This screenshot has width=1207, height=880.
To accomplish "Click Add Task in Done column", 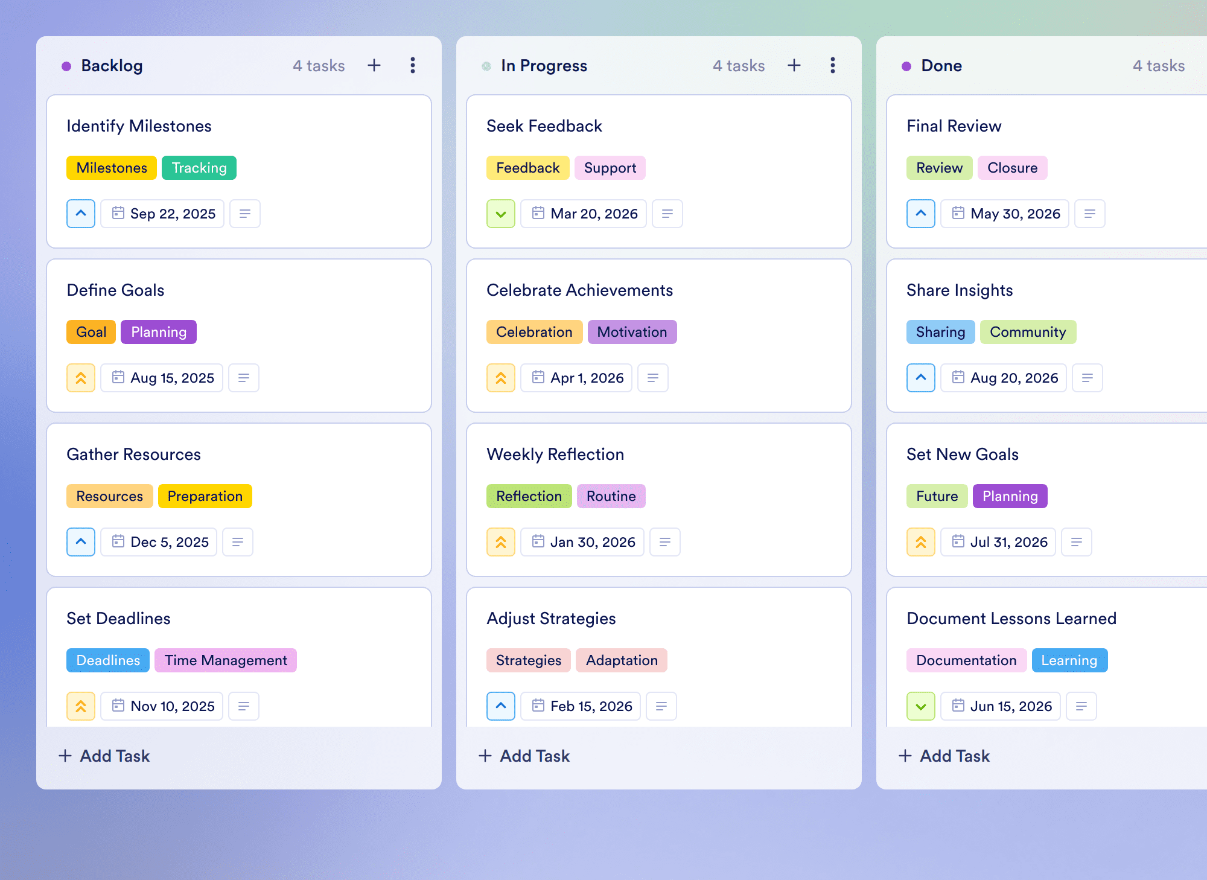I will click(944, 756).
